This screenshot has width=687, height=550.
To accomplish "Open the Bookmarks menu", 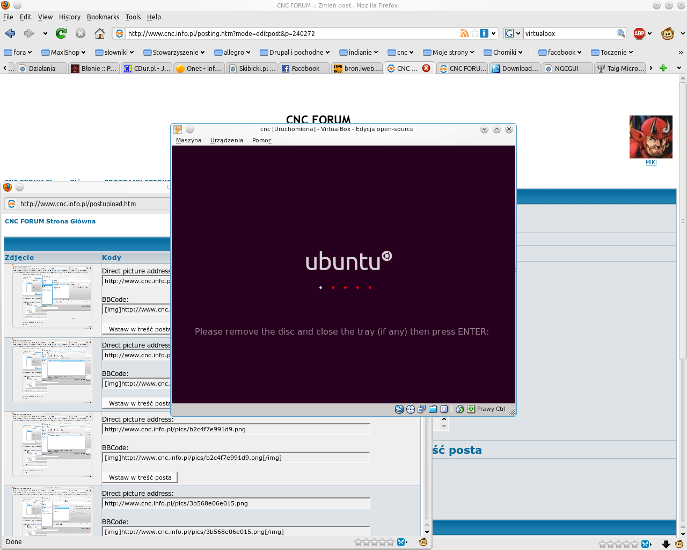I will [103, 17].
